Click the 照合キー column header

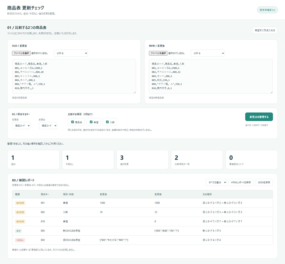tap(45, 194)
